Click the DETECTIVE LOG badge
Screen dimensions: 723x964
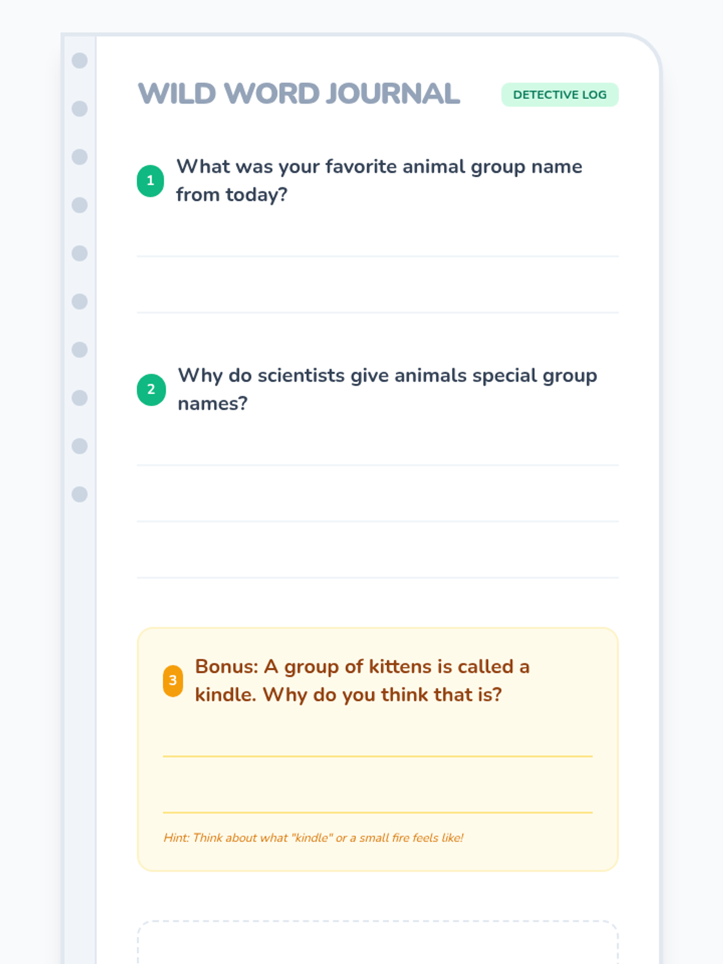(x=560, y=95)
